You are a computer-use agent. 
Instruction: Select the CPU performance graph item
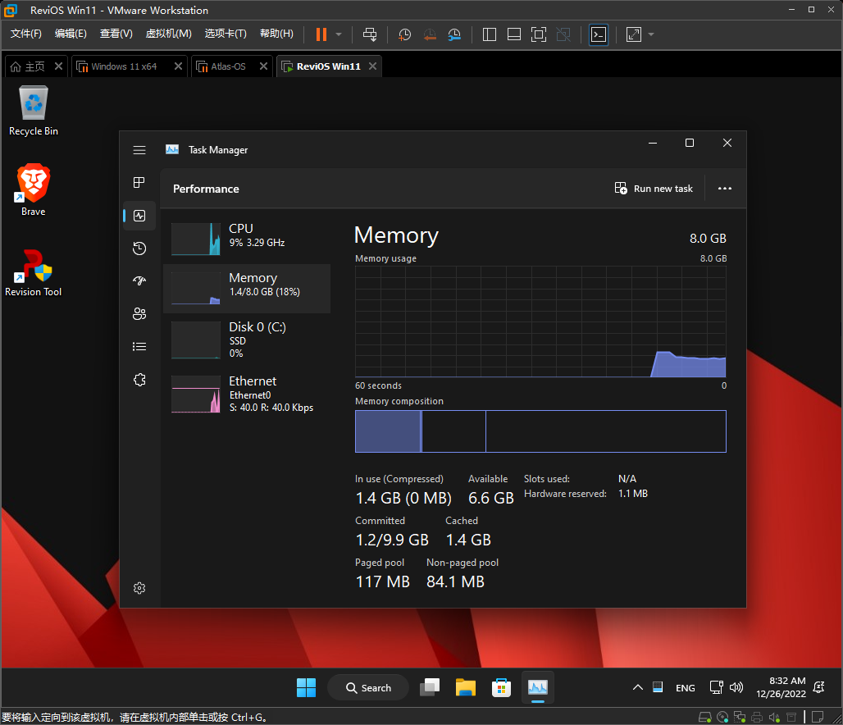246,237
